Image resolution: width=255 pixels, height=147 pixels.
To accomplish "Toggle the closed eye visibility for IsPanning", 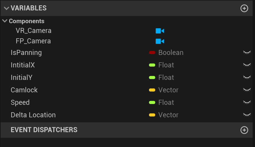I will 247,53.
